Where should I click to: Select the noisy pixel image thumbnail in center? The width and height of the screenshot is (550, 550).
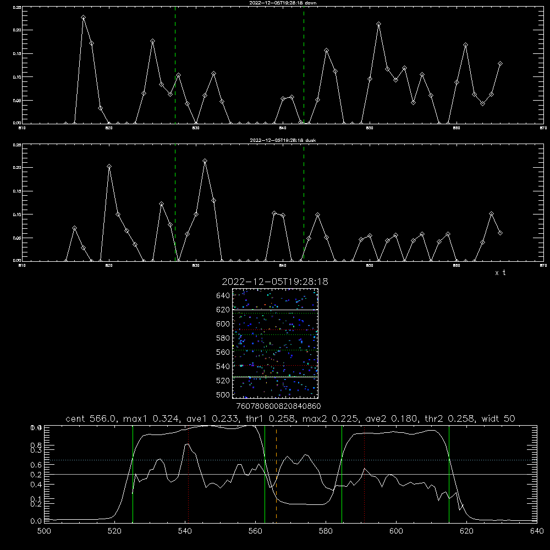[x=276, y=343]
